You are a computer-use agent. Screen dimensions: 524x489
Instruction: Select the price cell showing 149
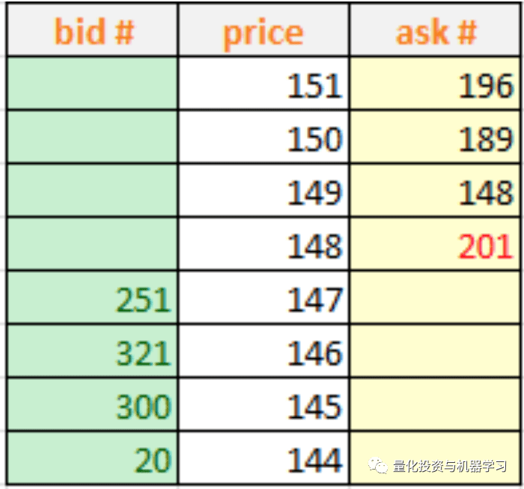coord(263,190)
